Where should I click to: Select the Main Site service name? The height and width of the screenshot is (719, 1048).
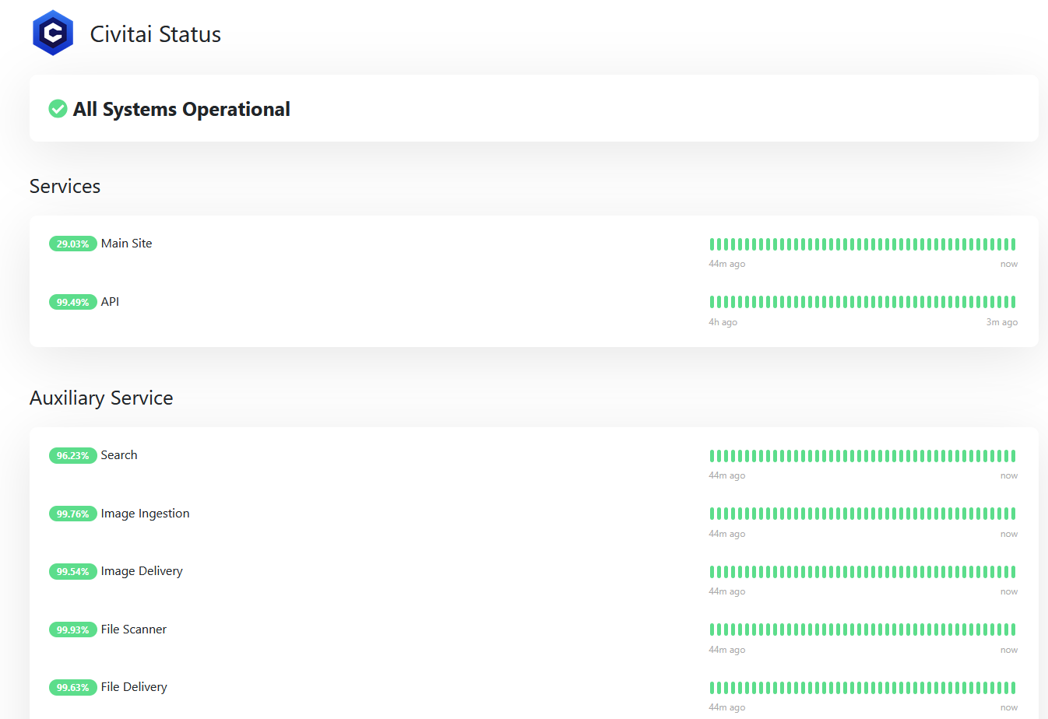(127, 244)
